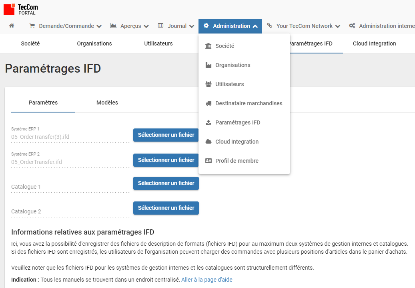Click the gear icon beside Administration
This screenshot has width=415, height=288.
click(x=206, y=26)
